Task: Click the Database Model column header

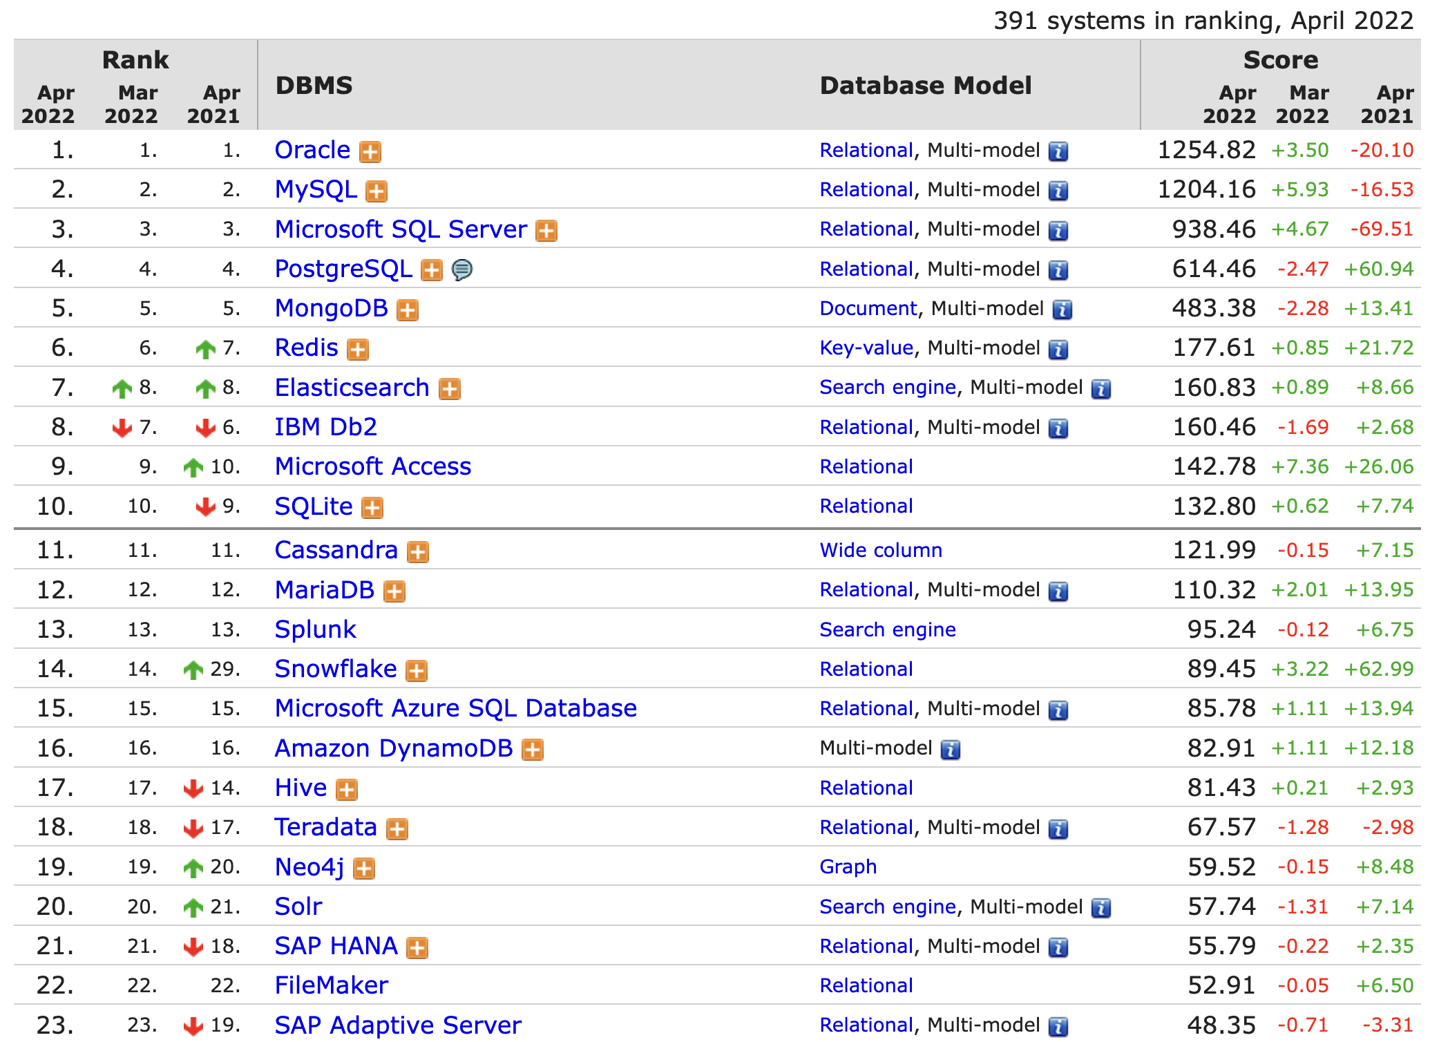Action: 926,86
